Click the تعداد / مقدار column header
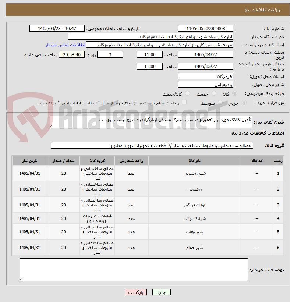The width and height of the screenshot is (290, 302). 64,161
